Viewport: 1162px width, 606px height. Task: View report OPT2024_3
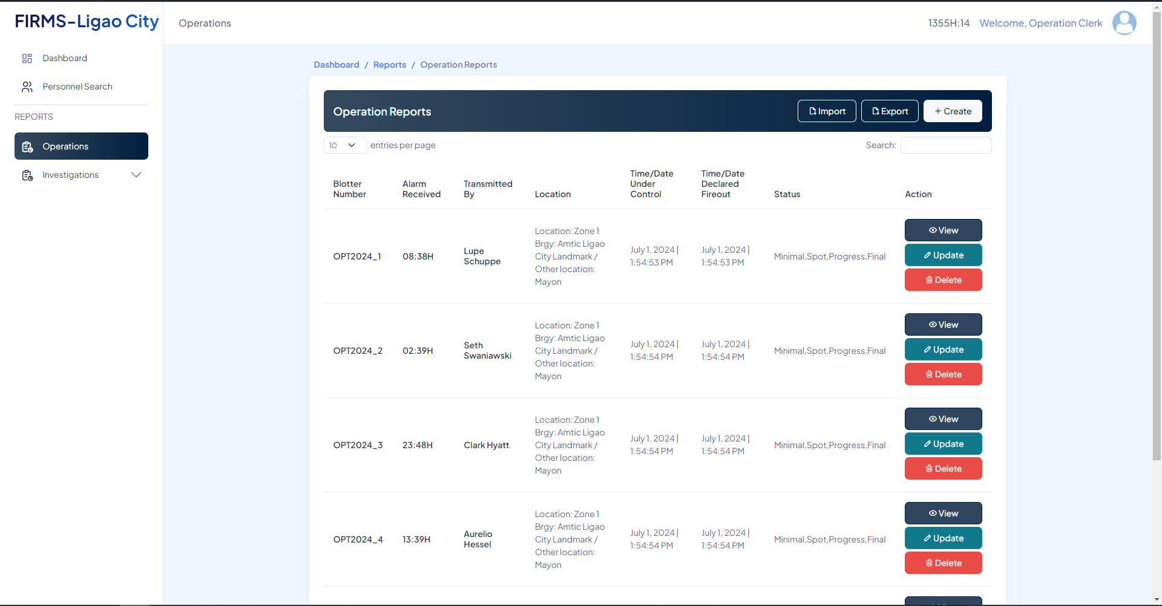click(943, 419)
